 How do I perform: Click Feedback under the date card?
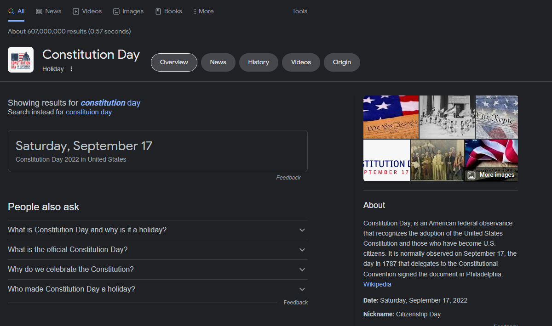[288, 178]
